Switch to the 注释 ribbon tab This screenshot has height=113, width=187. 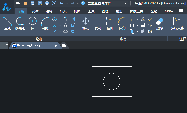49,11
